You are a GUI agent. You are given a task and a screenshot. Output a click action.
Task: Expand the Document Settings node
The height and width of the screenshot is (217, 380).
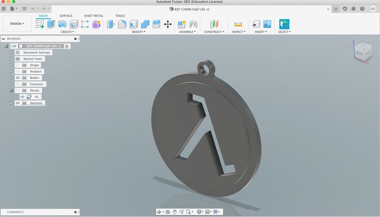pos(11,52)
